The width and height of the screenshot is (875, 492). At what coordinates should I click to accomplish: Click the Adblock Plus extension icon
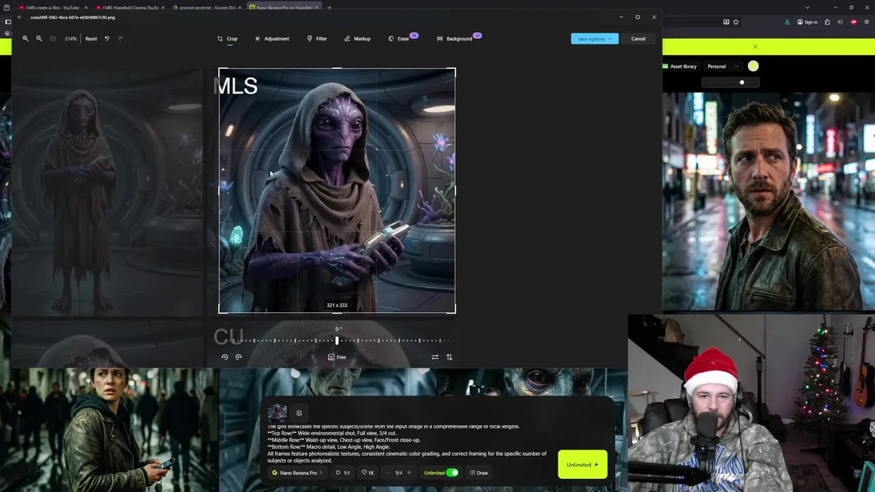tap(853, 22)
